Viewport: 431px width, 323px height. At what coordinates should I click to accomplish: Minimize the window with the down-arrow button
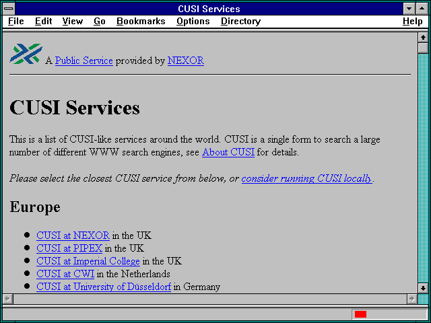[409, 9]
